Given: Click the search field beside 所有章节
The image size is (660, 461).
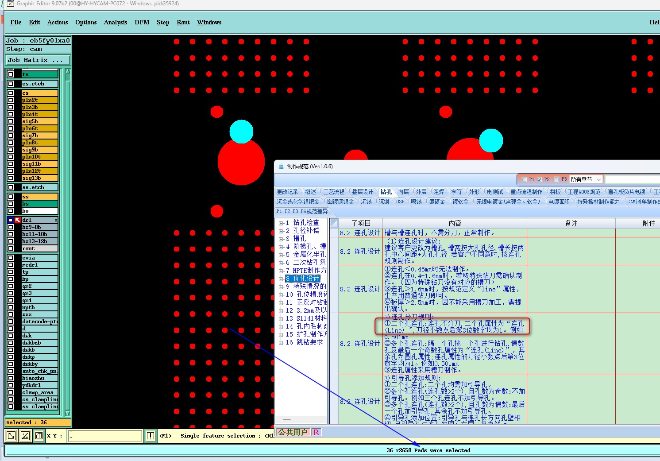Looking at the screenshot, I should tap(633, 179).
